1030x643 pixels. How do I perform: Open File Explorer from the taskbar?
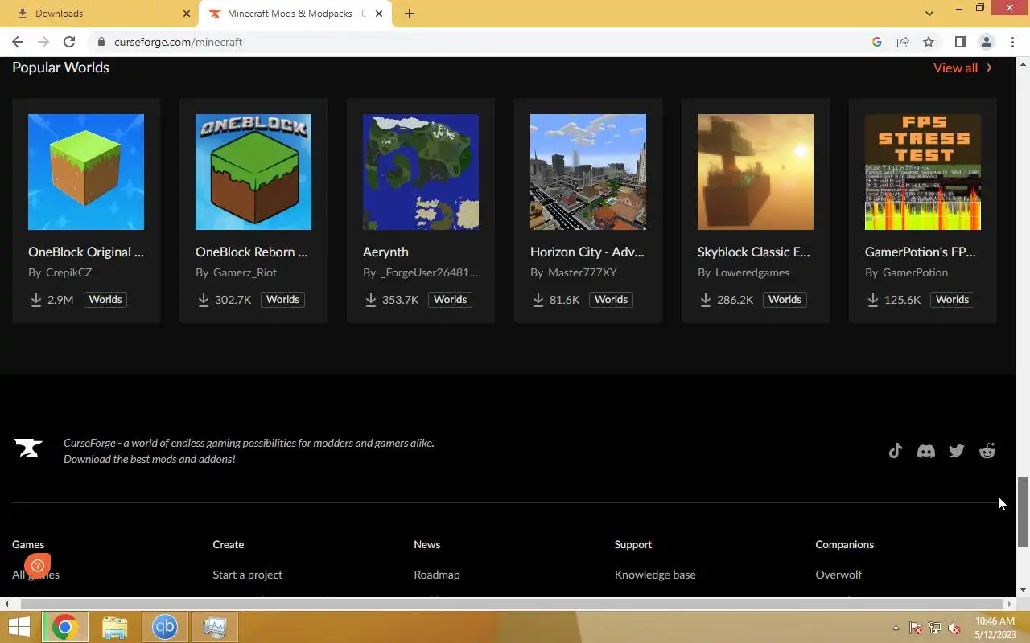point(115,627)
